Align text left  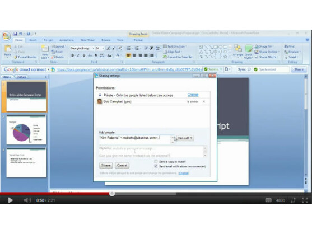click(x=128, y=55)
